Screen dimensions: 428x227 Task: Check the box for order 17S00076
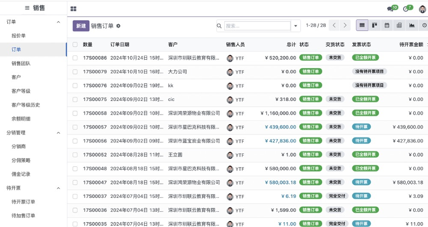click(x=75, y=86)
